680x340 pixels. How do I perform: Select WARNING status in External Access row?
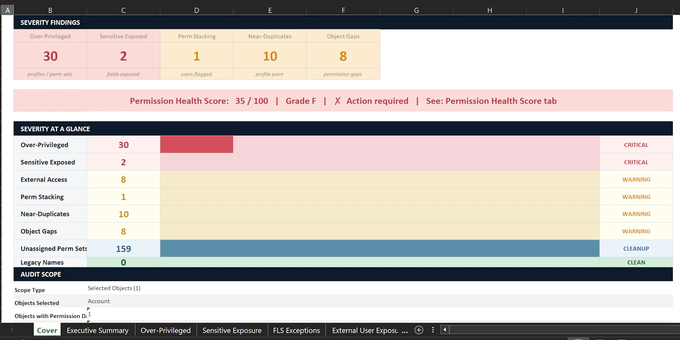click(x=636, y=180)
